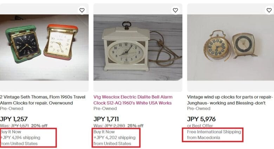Image resolution: width=274 pixels, height=149 pixels.
Task: Click the "25% off" discount label
Action: pos(135,126)
